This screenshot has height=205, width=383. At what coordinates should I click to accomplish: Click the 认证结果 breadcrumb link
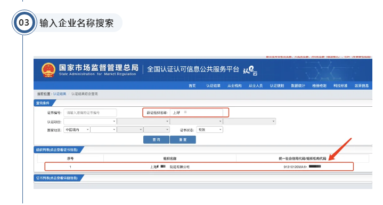point(60,94)
